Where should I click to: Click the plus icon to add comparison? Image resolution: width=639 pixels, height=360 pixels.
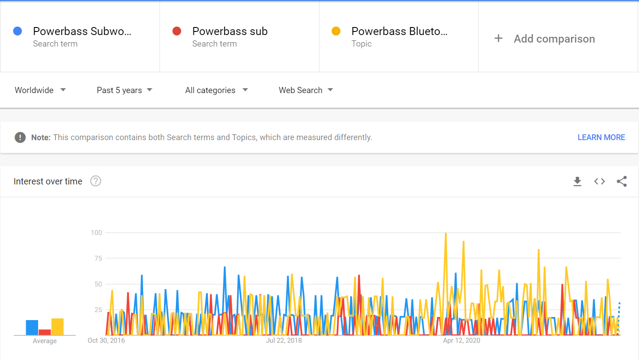499,39
